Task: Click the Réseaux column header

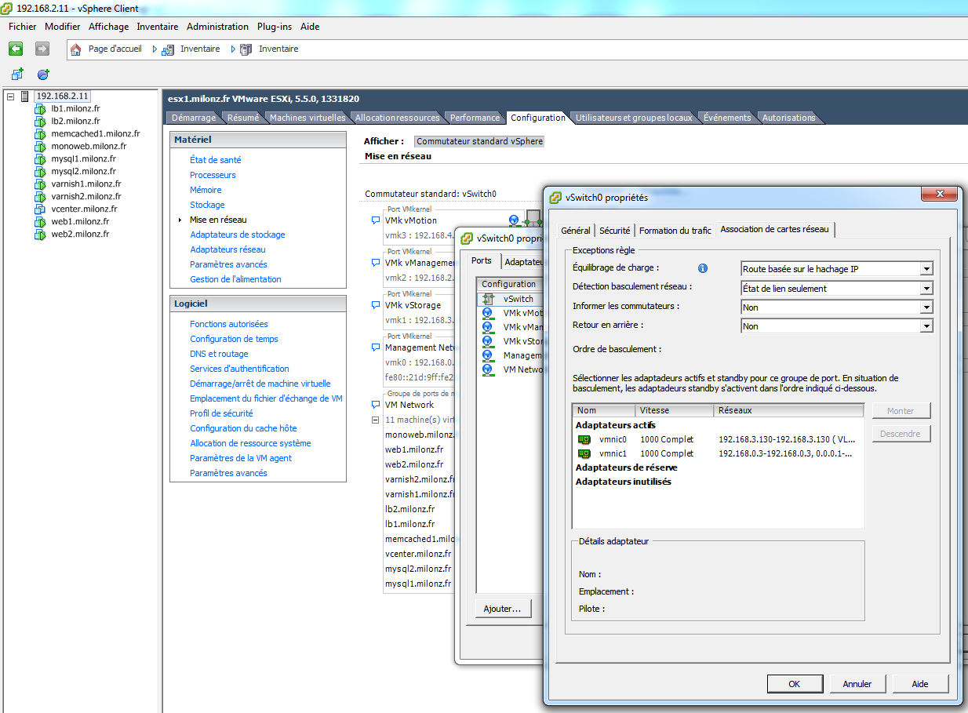Action: point(788,410)
